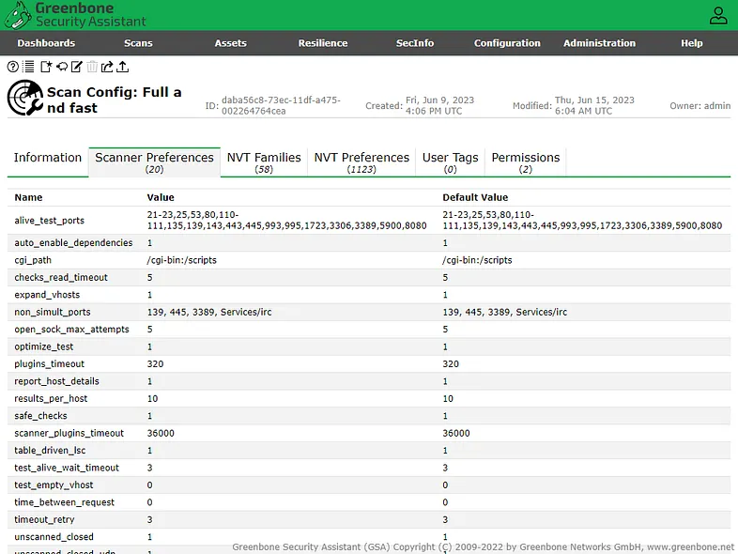Export scan config arrow icon

107,67
